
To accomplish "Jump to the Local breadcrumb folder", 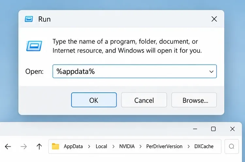I will pos(101,146).
